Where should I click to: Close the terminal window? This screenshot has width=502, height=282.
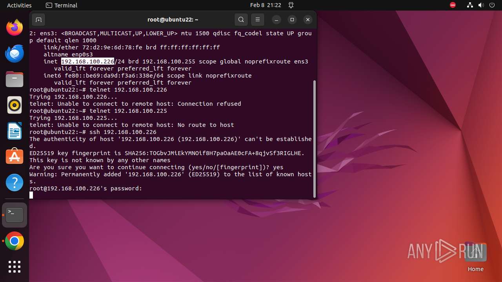click(308, 20)
